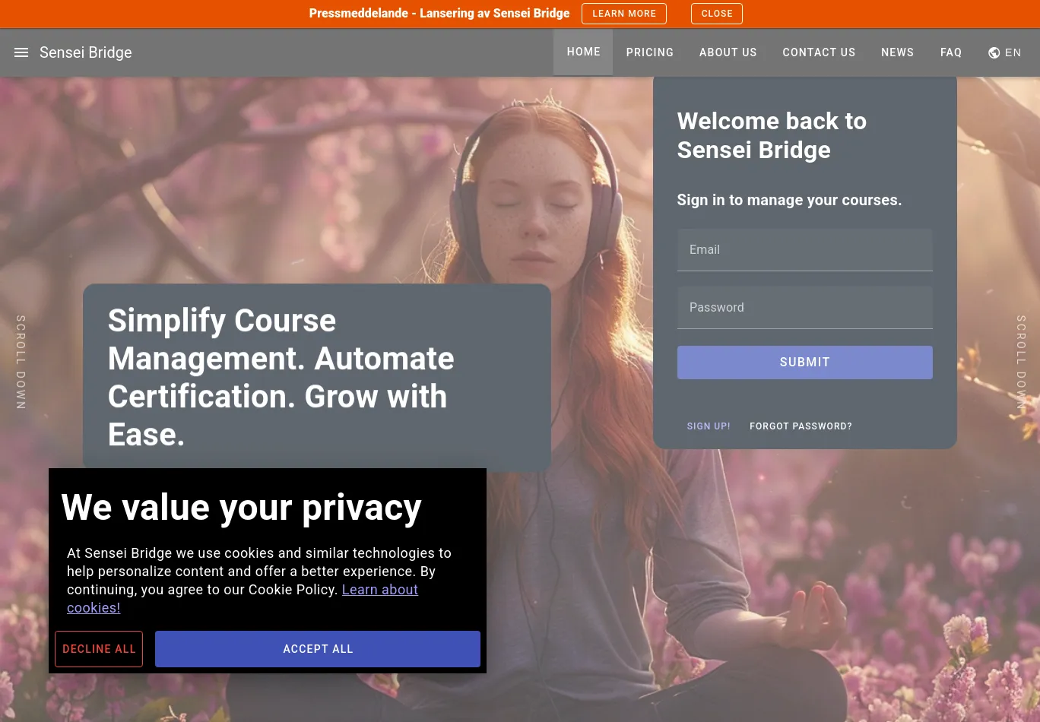Click the Sensei Bridge brand title
Image resolution: width=1040 pixels, height=722 pixels.
(x=85, y=52)
